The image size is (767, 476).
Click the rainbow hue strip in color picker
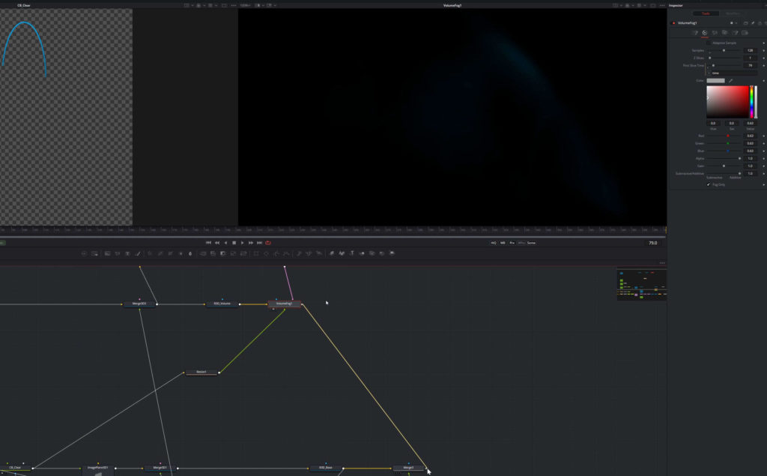[x=752, y=102]
